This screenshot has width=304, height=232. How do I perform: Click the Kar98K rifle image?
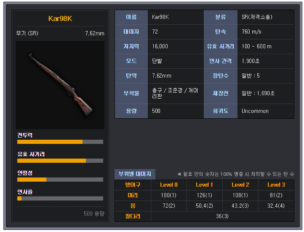[60, 85]
